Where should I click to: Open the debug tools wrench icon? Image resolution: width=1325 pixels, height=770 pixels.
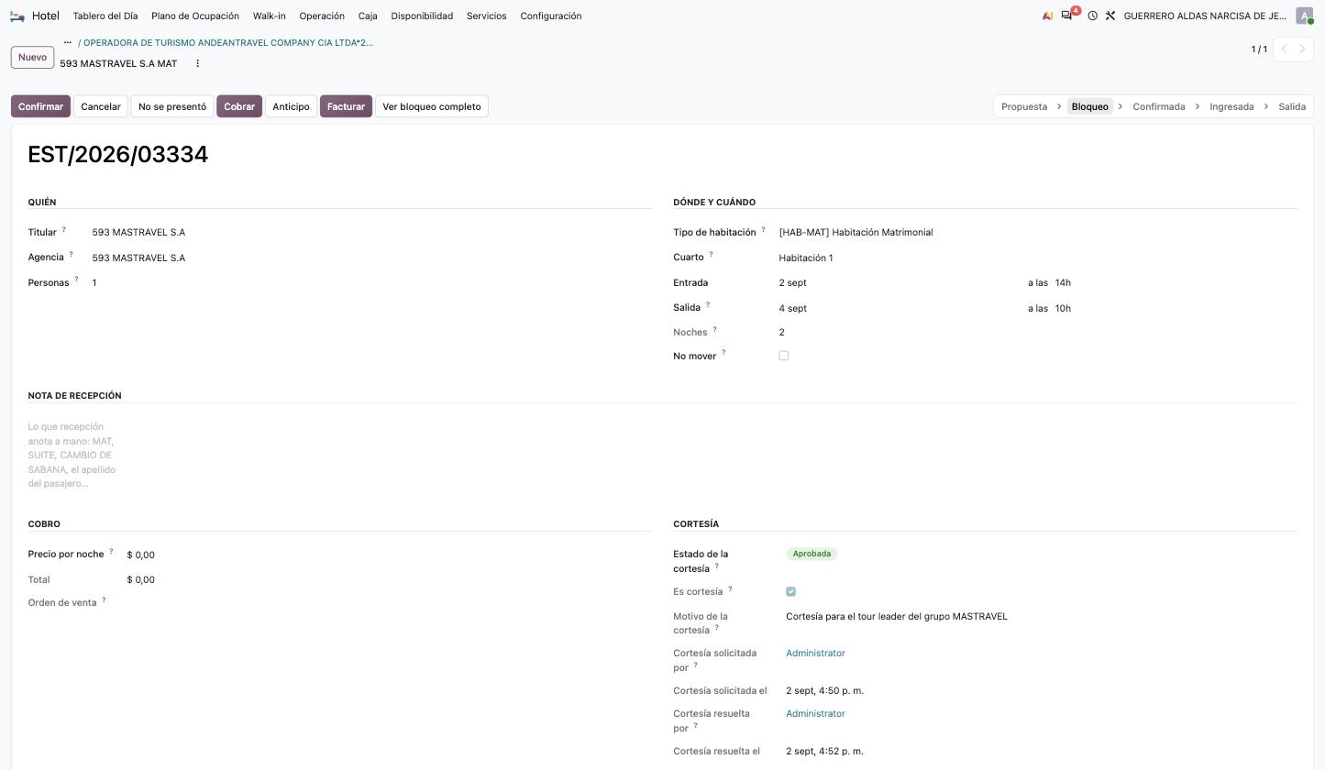click(x=1110, y=16)
